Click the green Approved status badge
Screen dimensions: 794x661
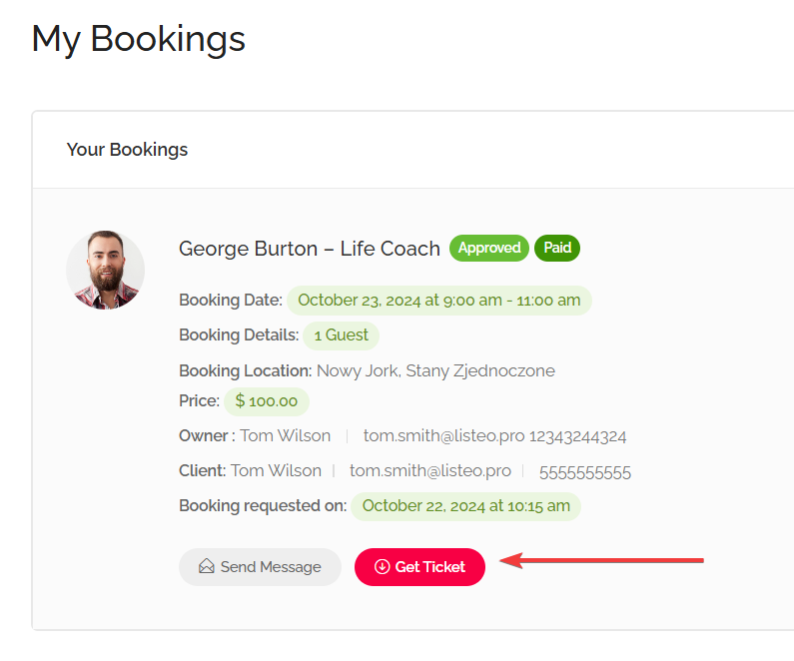(x=489, y=248)
